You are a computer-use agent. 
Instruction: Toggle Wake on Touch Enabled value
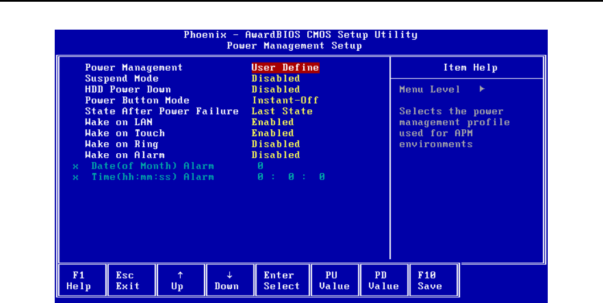(272, 133)
